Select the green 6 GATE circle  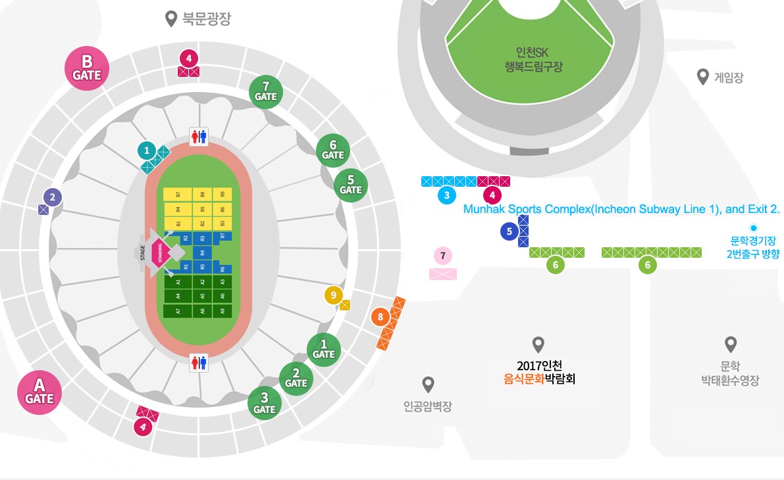333,151
